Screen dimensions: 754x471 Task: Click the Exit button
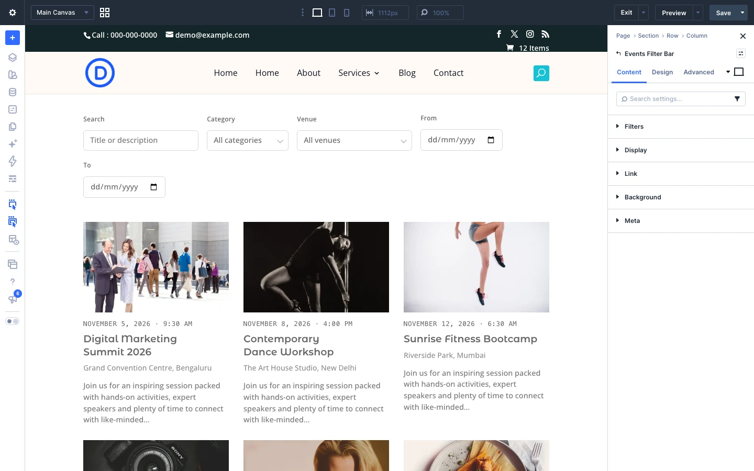pyautogui.click(x=626, y=13)
